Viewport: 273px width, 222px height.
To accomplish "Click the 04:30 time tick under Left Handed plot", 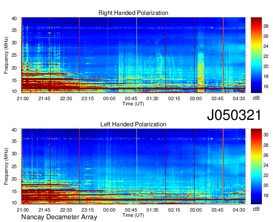I will point(239,210).
